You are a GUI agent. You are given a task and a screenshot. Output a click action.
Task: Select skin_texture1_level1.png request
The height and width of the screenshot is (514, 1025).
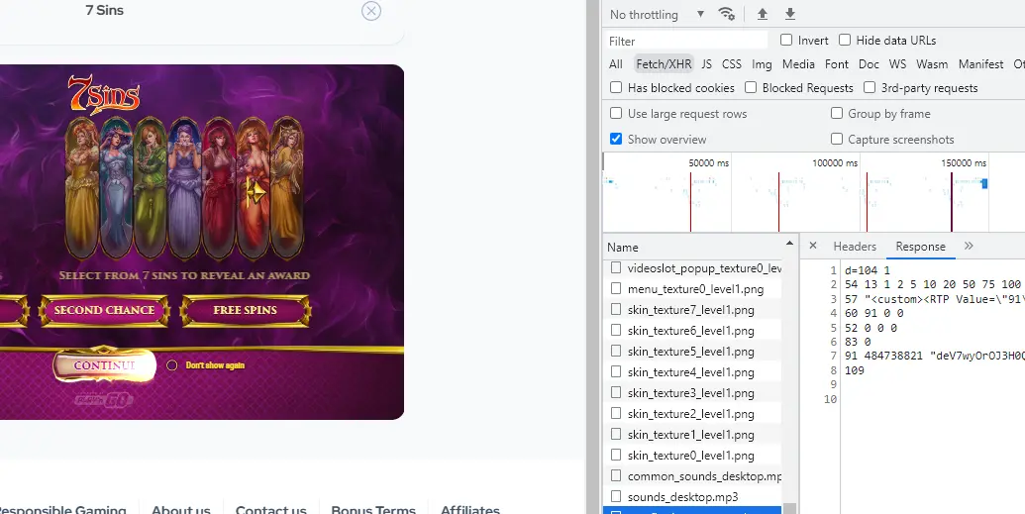[693, 435]
